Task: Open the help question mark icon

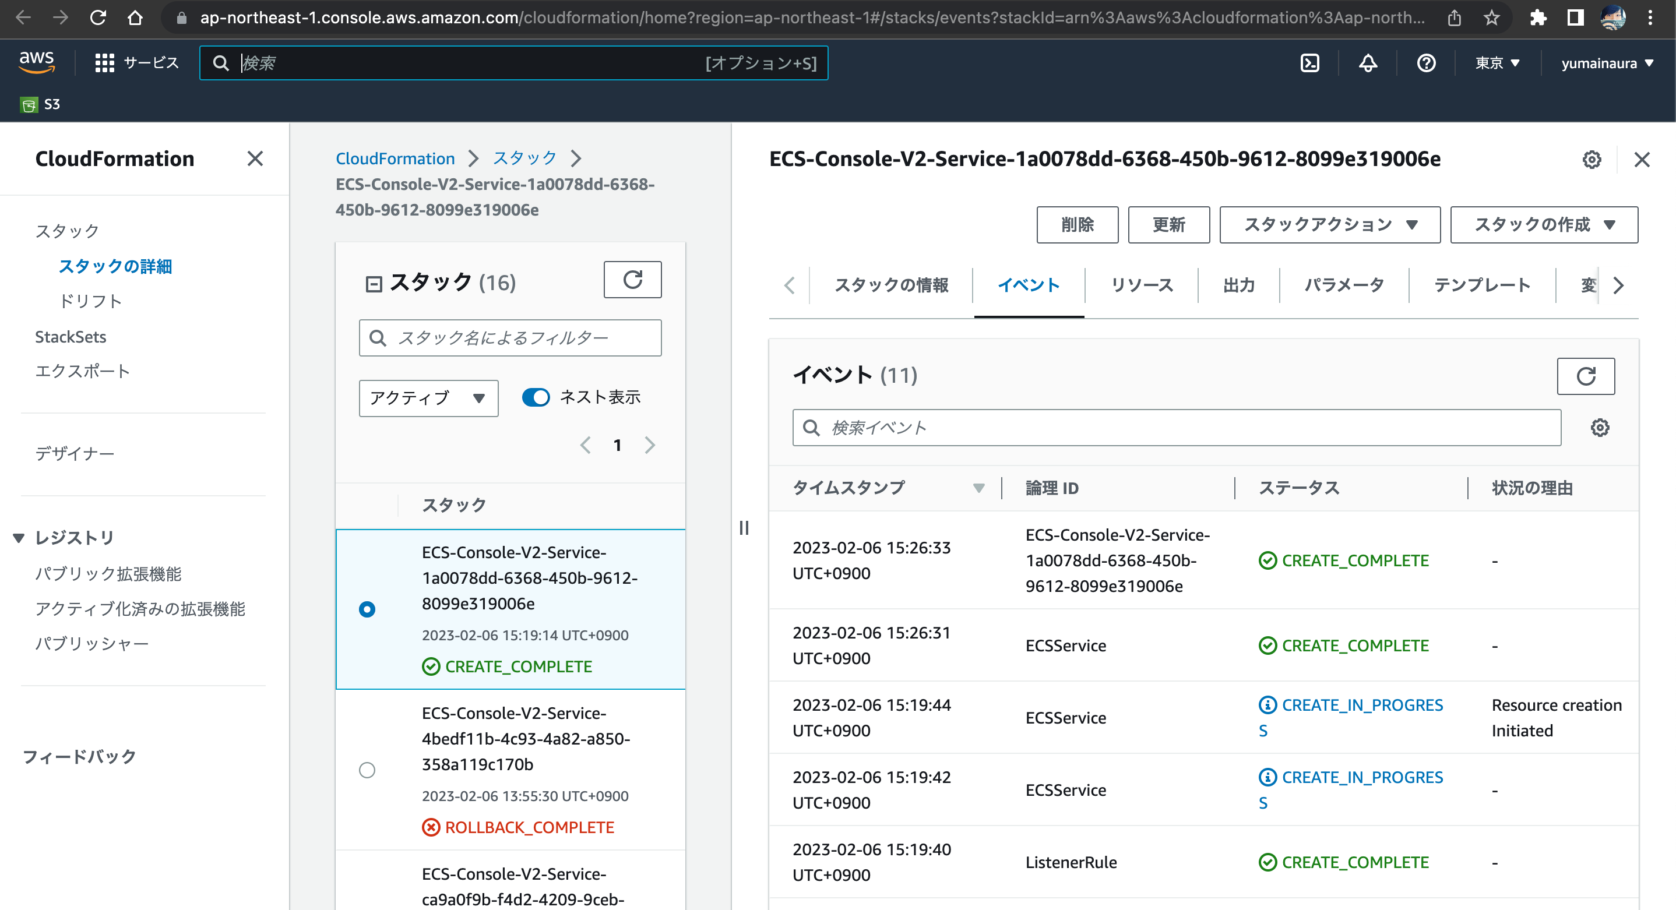Action: click(1426, 63)
